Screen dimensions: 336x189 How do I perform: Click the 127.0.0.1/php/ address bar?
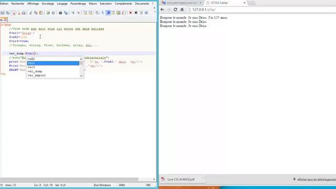pos(261,9)
